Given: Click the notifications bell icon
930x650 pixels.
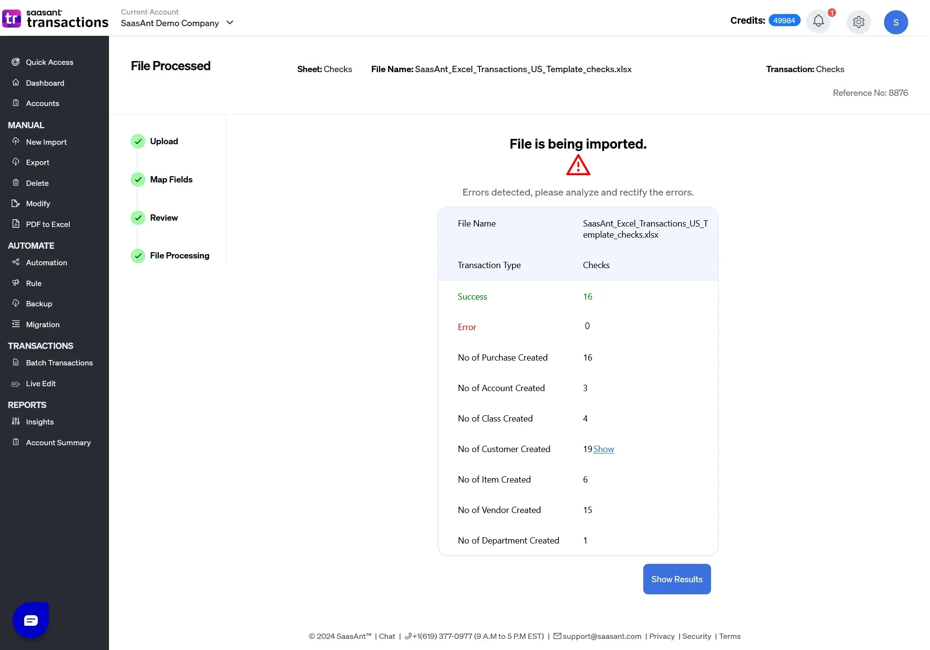Looking at the screenshot, I should tap(819, 20).
